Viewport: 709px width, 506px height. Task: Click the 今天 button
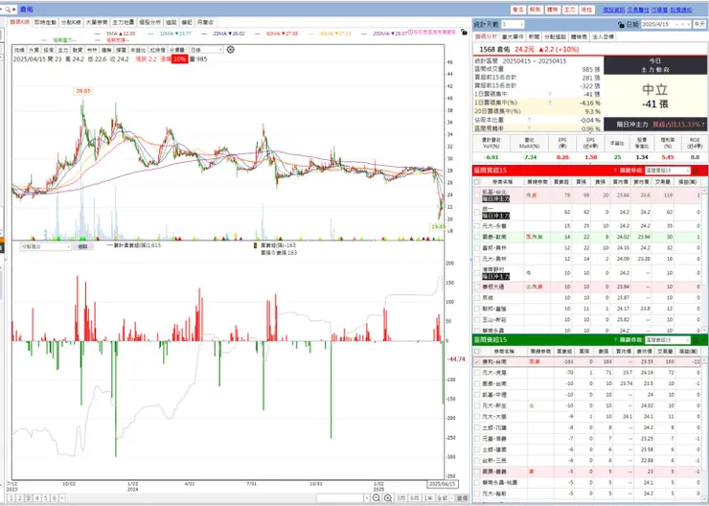tap(699, 24)
